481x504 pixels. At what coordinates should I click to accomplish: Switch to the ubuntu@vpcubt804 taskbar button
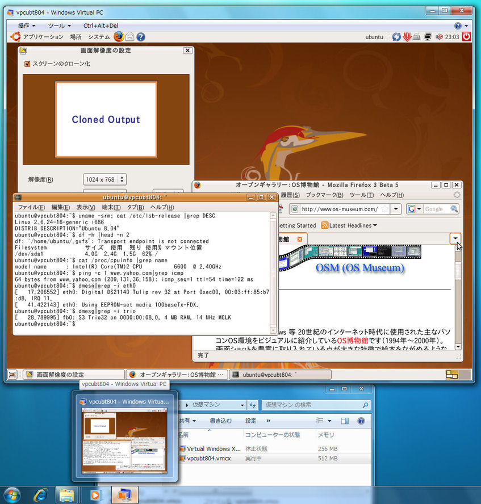click(x=280, y=375)
